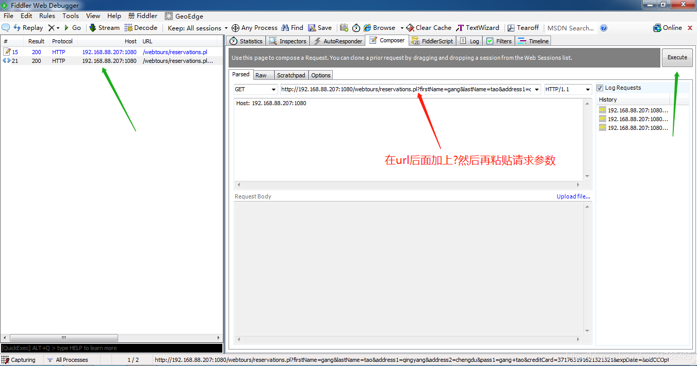Click the Execute button
The width and height of the screenshot is (697, 366).
(x=677, y=57)
